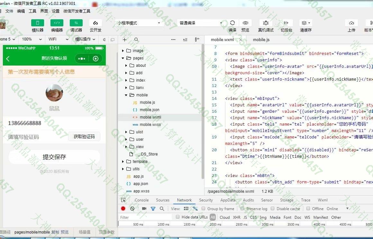Collapse the mobile folder
The height and width of the screenshot is (239, 373).
[x=126, y=95]
